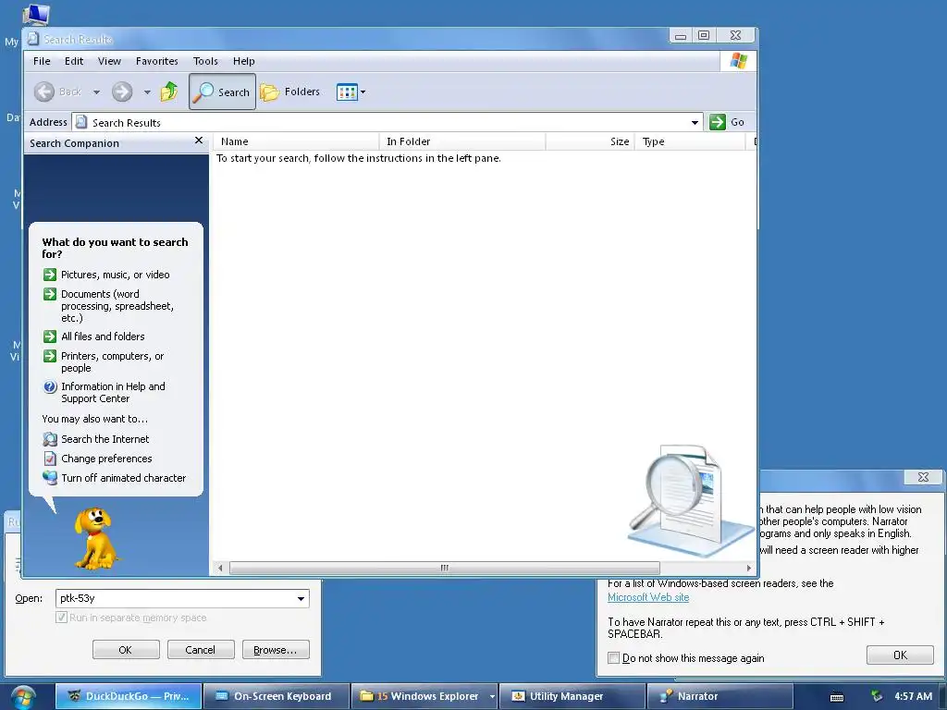Click the animated dog character
This screenshot has width=947, height=710.
pyautogui.click(x=95, y=538)
